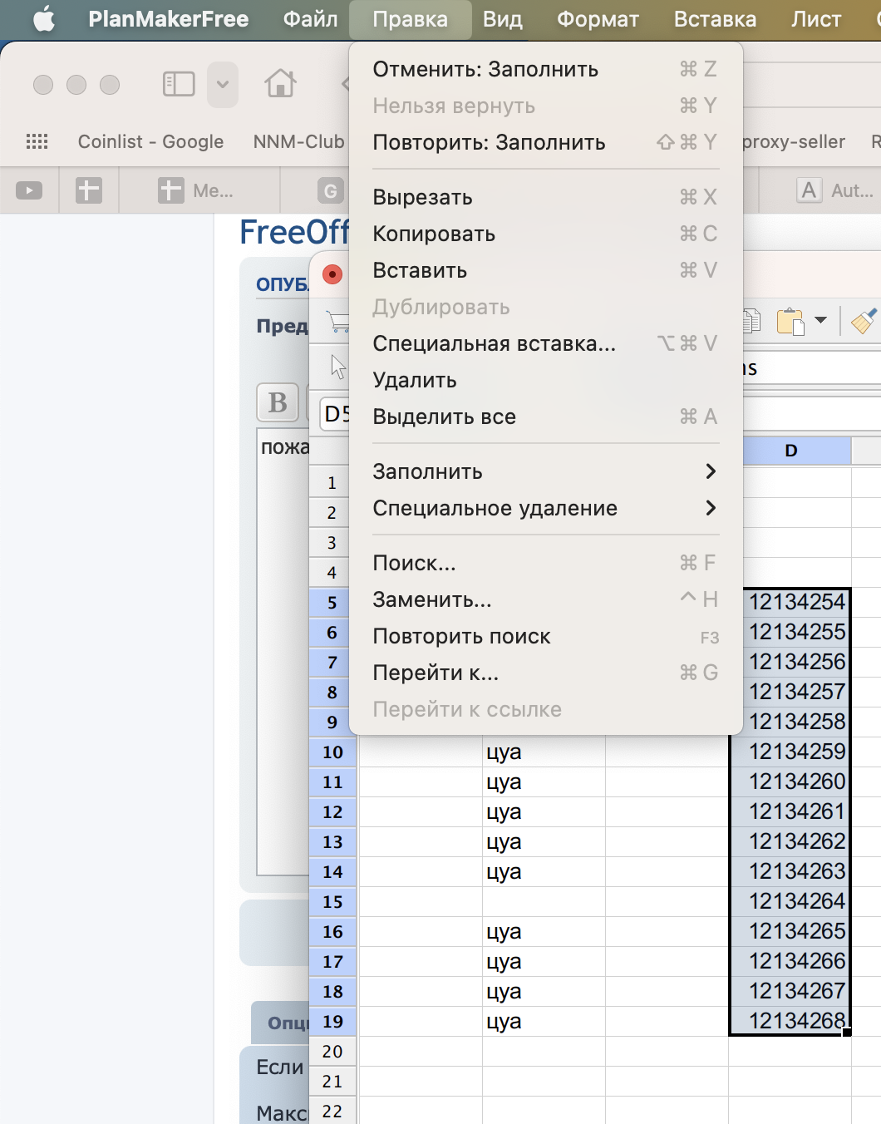Click the shopping cart icon in toolbar
Screen dimensions: 881x1124
coord(337,321)
